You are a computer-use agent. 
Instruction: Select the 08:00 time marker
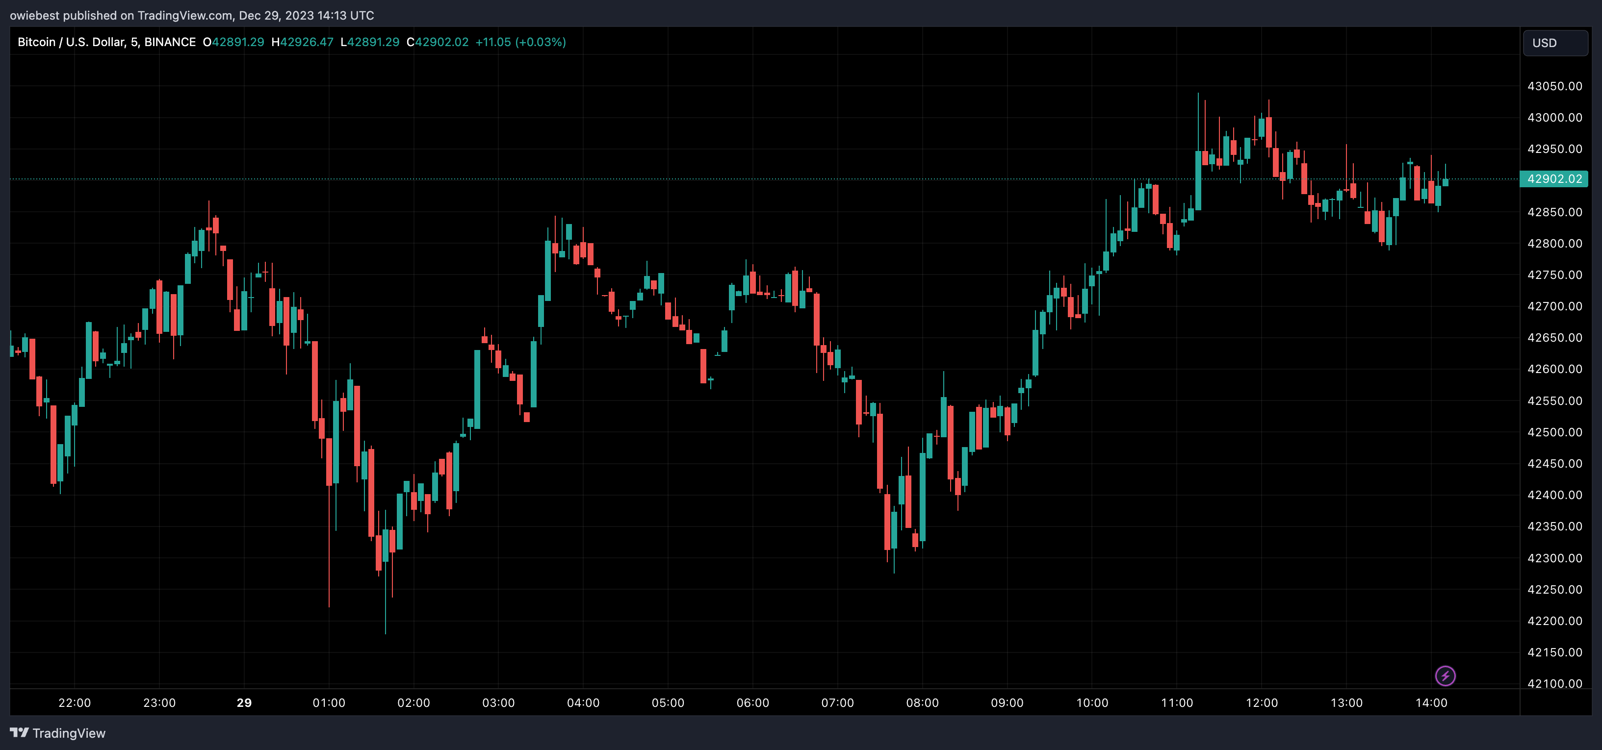[922, 703]
